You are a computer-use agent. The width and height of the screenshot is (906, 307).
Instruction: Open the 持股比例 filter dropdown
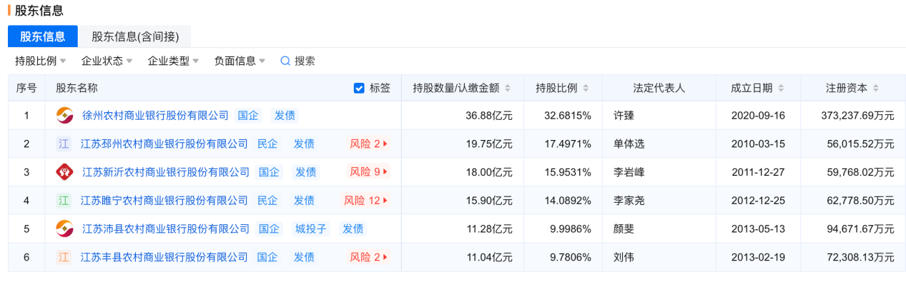click(x=41, y=61)
